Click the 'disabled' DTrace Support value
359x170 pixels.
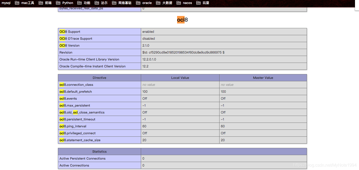click(149, 39)
